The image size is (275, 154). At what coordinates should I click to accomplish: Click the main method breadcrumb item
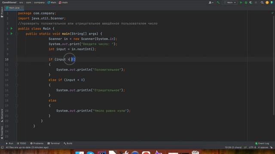click(63, 3)
